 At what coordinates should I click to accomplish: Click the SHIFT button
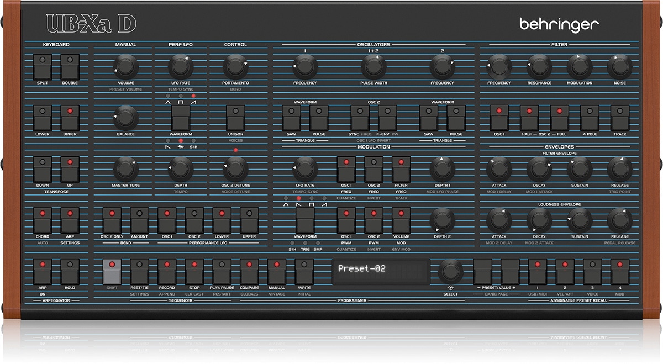pyautogui.click(x=112, y=271)
